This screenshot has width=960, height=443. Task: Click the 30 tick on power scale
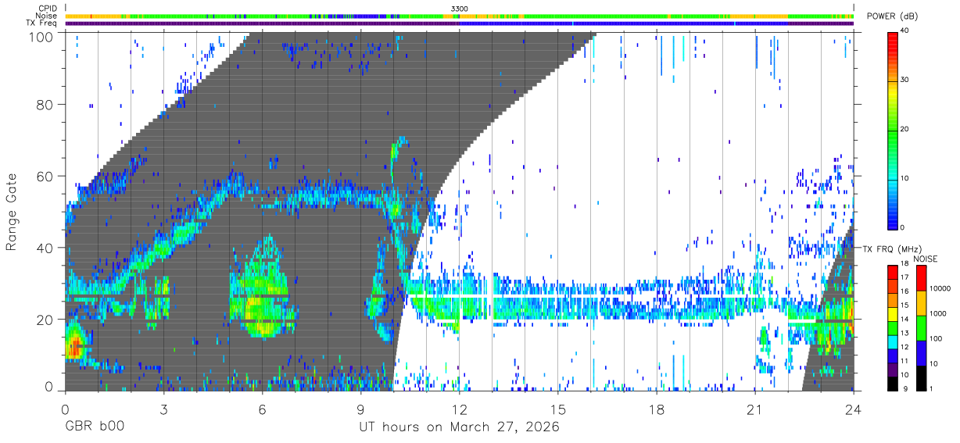click(x=906, y=80)
